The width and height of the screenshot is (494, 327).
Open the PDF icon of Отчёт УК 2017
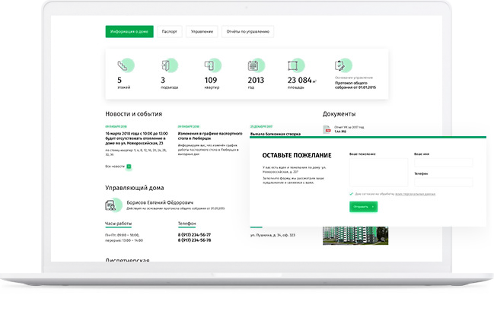(327, 129)
